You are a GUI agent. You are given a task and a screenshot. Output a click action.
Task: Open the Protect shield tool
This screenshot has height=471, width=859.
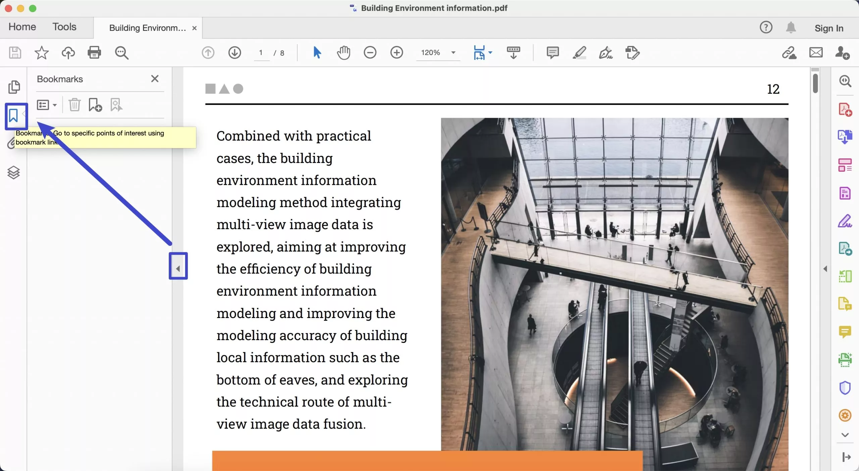click(845, 388)
